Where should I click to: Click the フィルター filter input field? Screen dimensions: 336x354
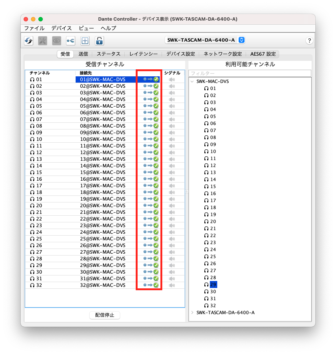click(x=250, y=73)
